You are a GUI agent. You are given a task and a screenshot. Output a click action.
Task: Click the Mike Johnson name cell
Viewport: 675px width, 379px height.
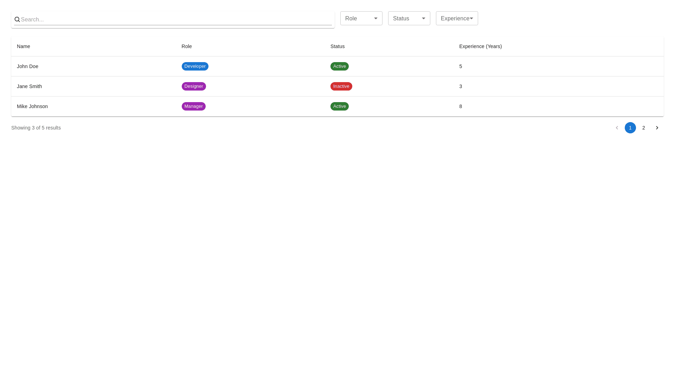(32, 106)
